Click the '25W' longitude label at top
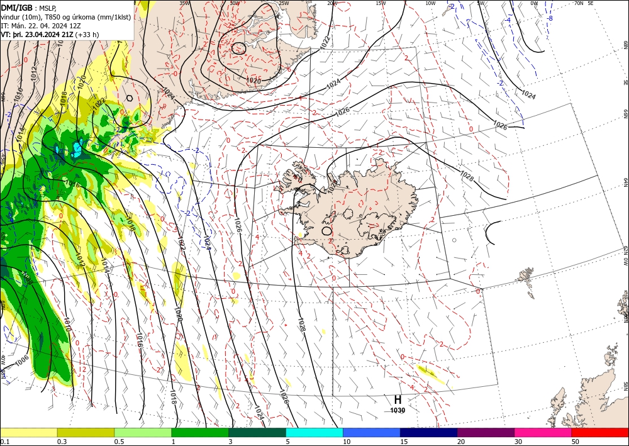629x446 pixels. coord(284,3)
